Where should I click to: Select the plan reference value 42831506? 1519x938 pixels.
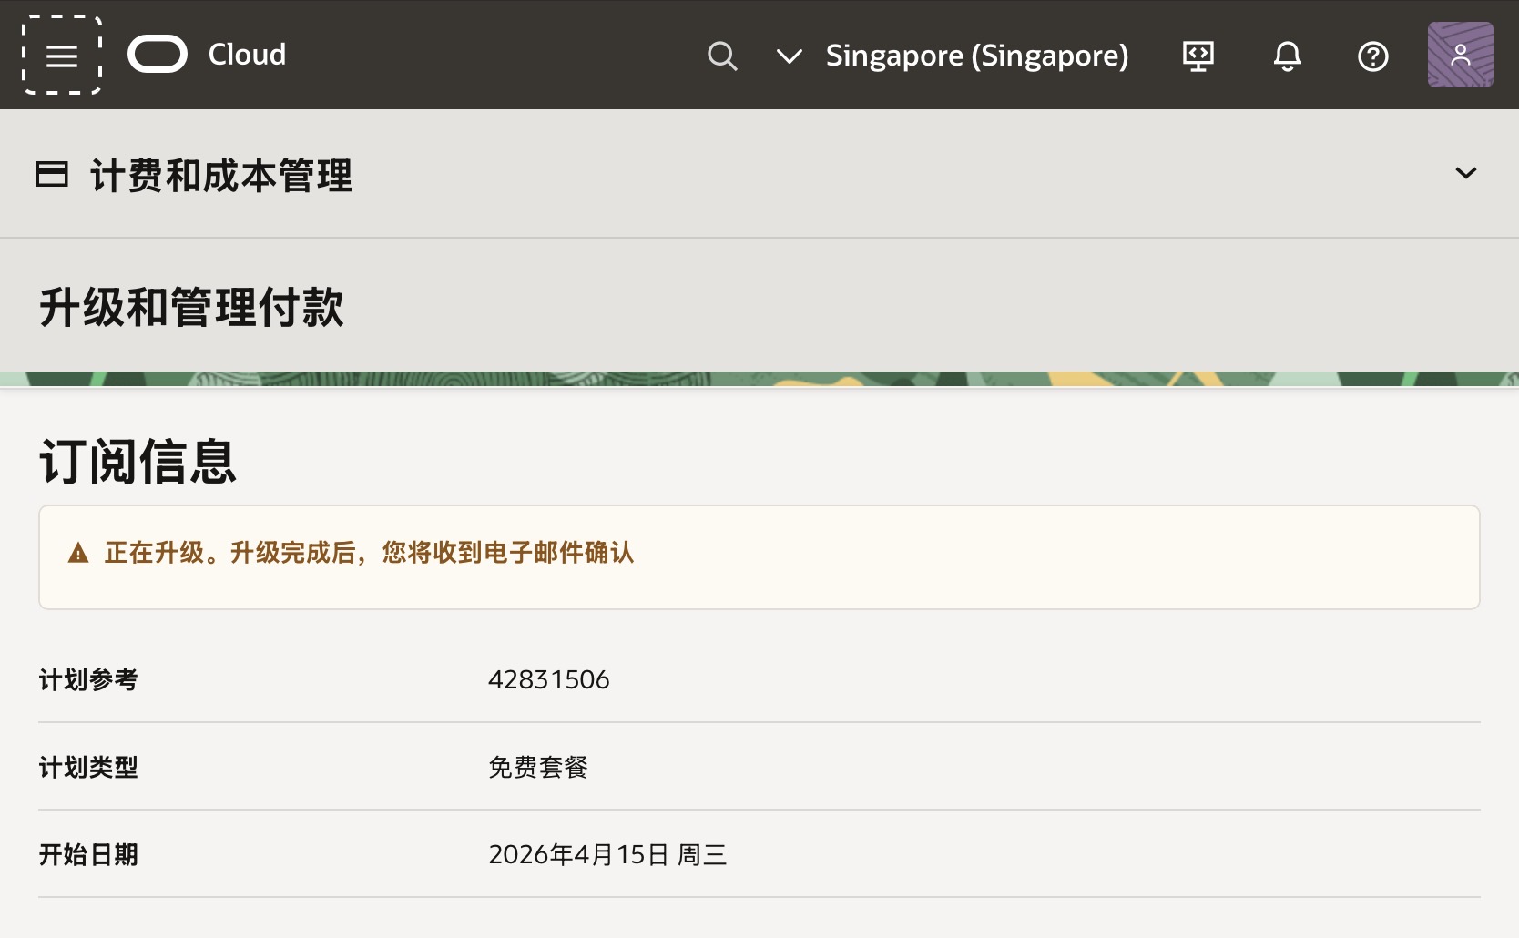pyautogui.click(x=549, y=679)
